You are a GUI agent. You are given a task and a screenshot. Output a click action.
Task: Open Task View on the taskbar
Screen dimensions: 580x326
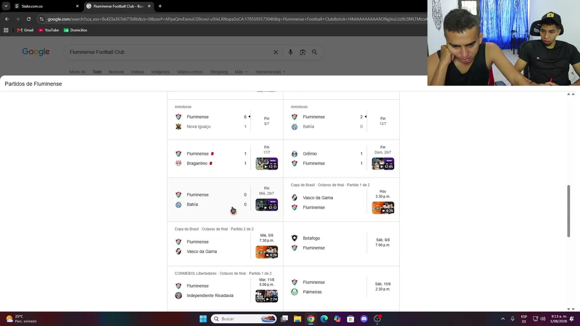(x=285, y=319)
